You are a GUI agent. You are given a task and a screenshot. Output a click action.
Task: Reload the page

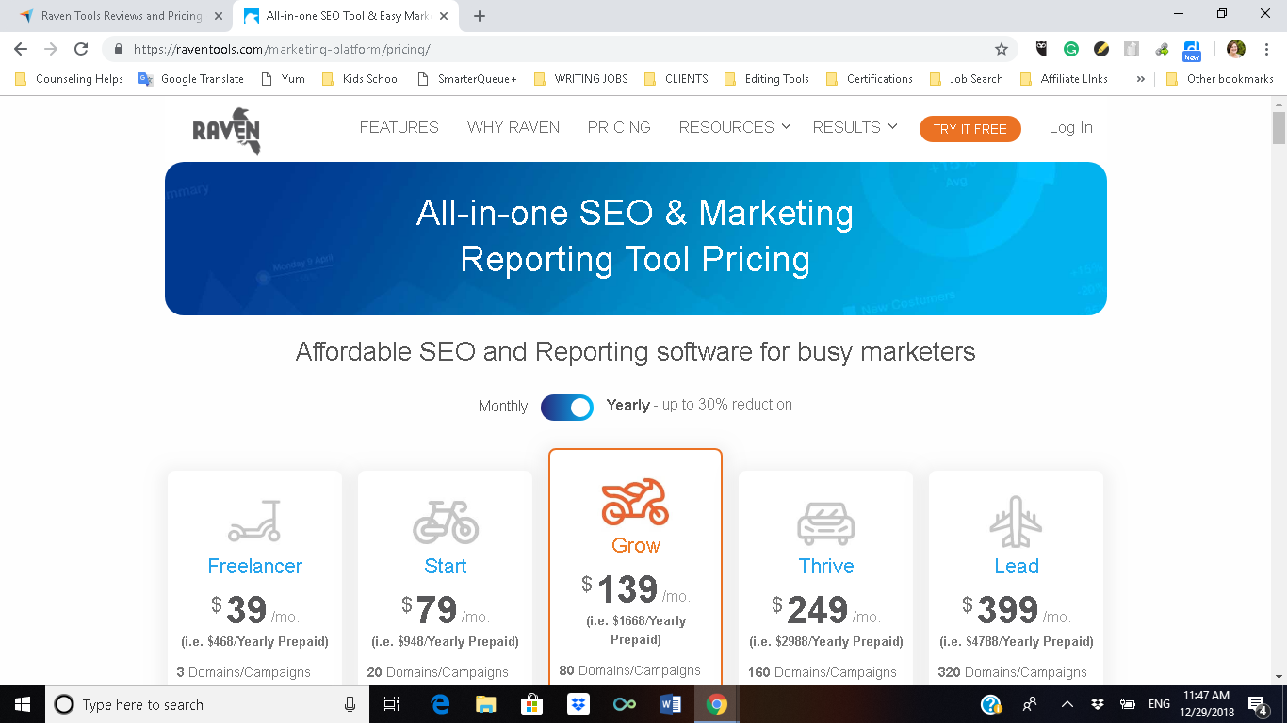(x=81, y=49)
